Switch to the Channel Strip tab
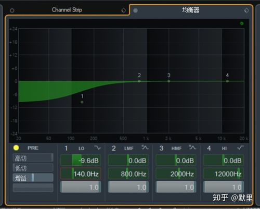This screenshot has height=209, width=260. (67, 10)
